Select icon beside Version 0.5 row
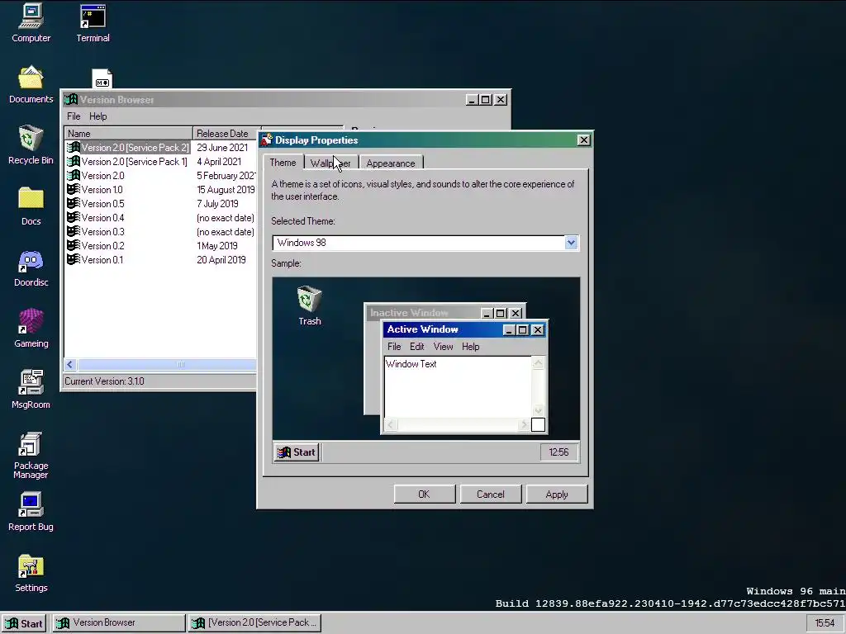 point(74,203)
